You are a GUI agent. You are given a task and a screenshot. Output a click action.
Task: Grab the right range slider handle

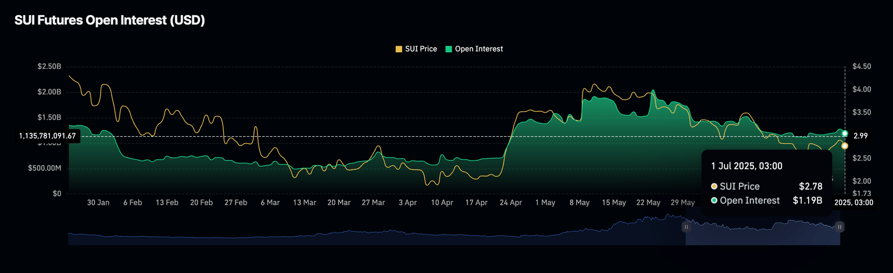tap(840, 227)
